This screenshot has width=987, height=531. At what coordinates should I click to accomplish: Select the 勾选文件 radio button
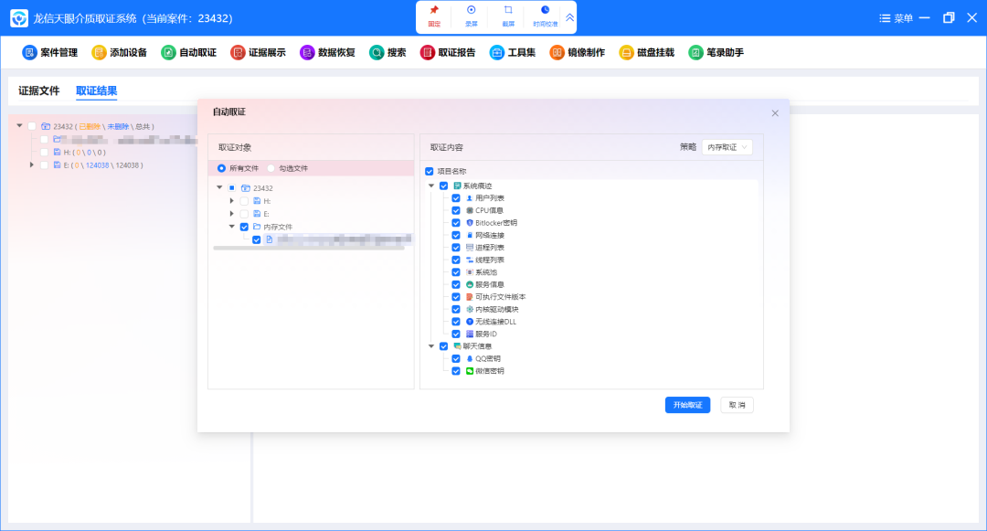(271, 168)
